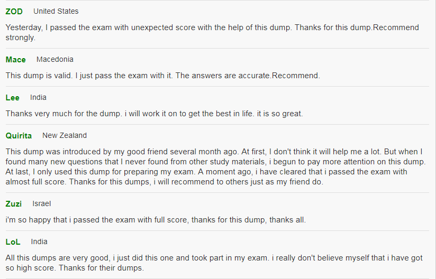Click ZOD's review starting 'Yesterday, I passed'

[x=212, y=32]
